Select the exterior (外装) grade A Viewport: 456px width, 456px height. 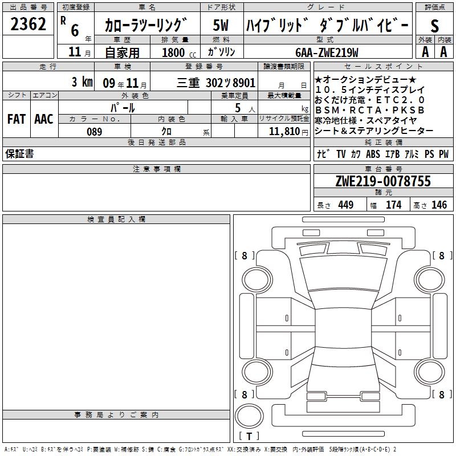(425, 52)
